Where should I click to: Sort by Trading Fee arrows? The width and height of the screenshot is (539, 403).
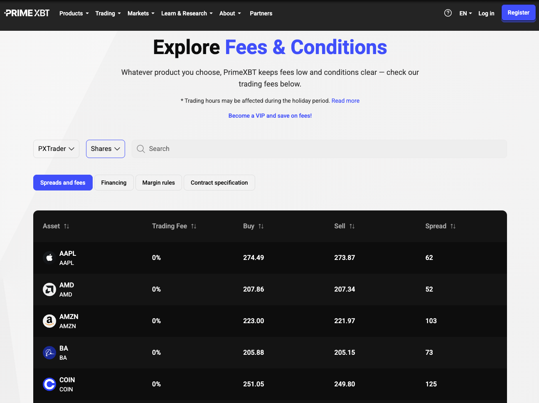194,226
